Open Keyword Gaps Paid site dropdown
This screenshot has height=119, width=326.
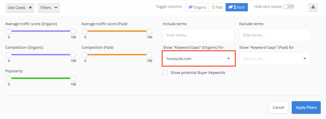point(275,59)
